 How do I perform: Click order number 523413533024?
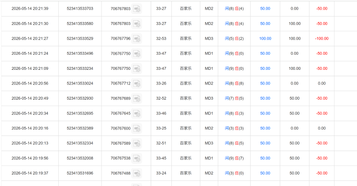click(x=80, y=83)
